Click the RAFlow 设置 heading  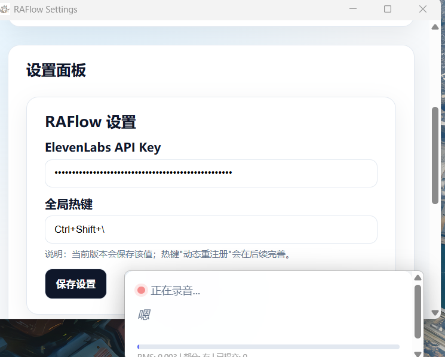tap(91, 122)
